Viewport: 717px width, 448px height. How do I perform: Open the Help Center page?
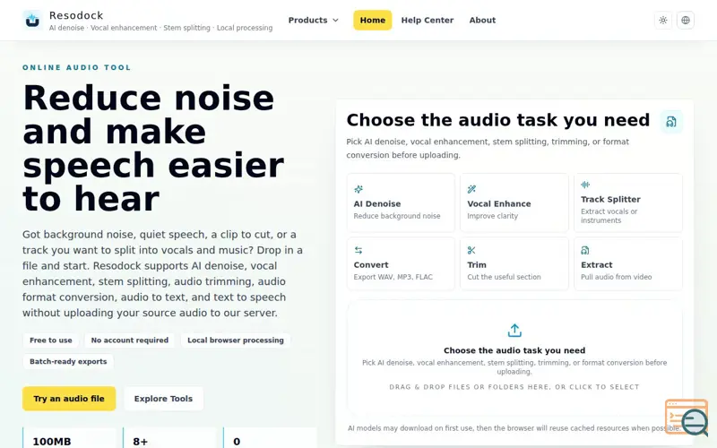coord(428,20)
